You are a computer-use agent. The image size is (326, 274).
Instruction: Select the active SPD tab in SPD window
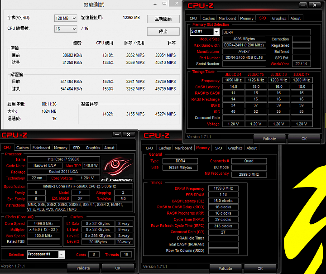click(x=263, y=18)
